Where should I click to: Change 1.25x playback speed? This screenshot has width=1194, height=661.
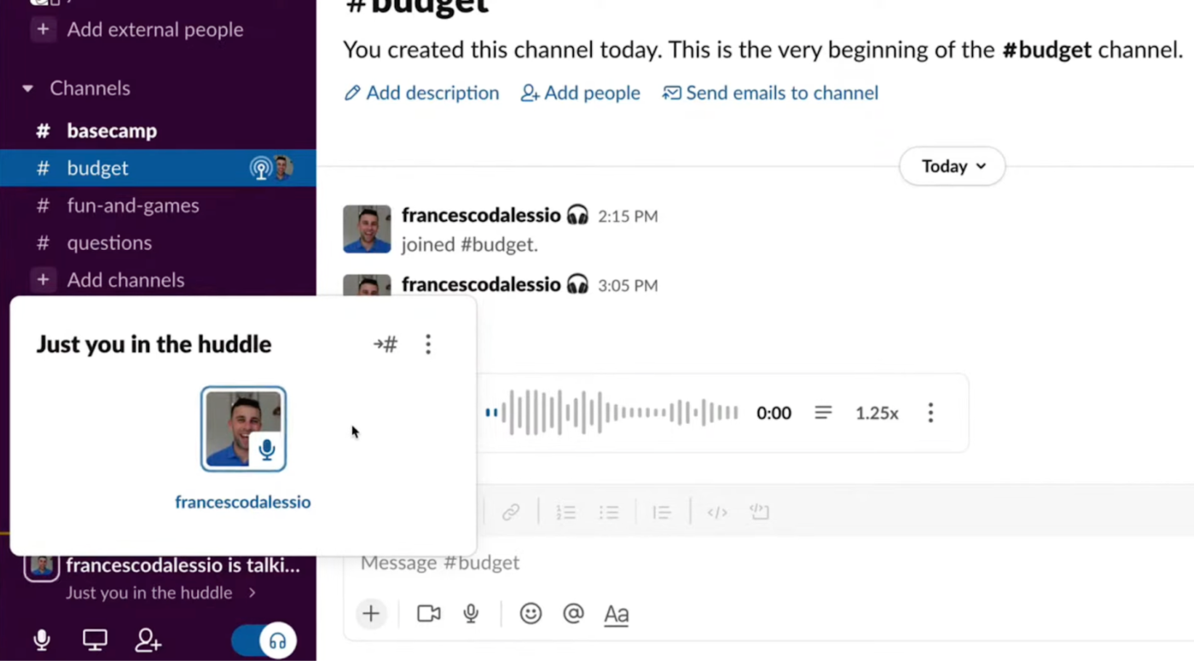877,413
